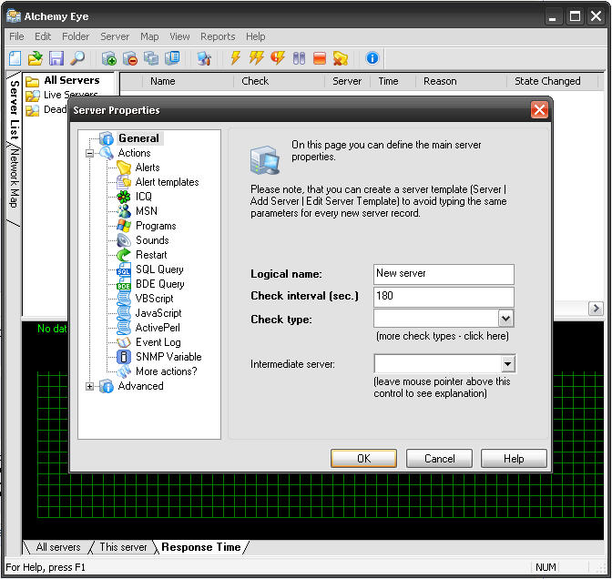Screen dimensions: 612x579
Task: Click the Delete Server toolbar icon with red minus
Action: 130,58
